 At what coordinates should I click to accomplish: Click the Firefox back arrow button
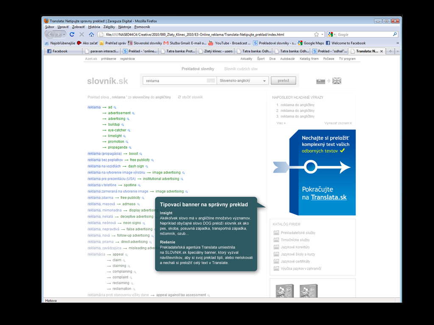click(50, 35)
